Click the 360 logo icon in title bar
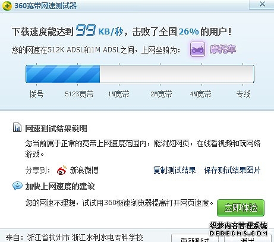 click(7, 6)
